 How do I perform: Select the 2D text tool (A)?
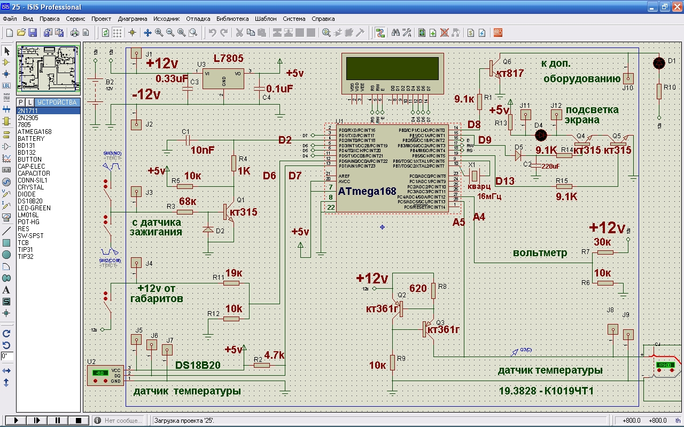(7, 290)
